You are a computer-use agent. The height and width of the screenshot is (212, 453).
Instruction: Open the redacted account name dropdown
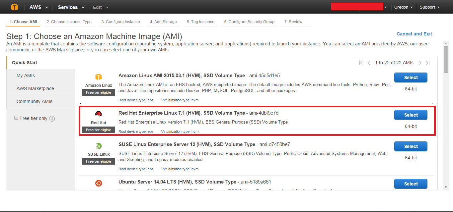(359, 7)
